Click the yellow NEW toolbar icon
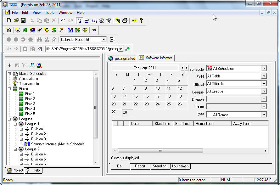Screen dimensions: 280x185 pyautogui.click(x=133, y=20)
